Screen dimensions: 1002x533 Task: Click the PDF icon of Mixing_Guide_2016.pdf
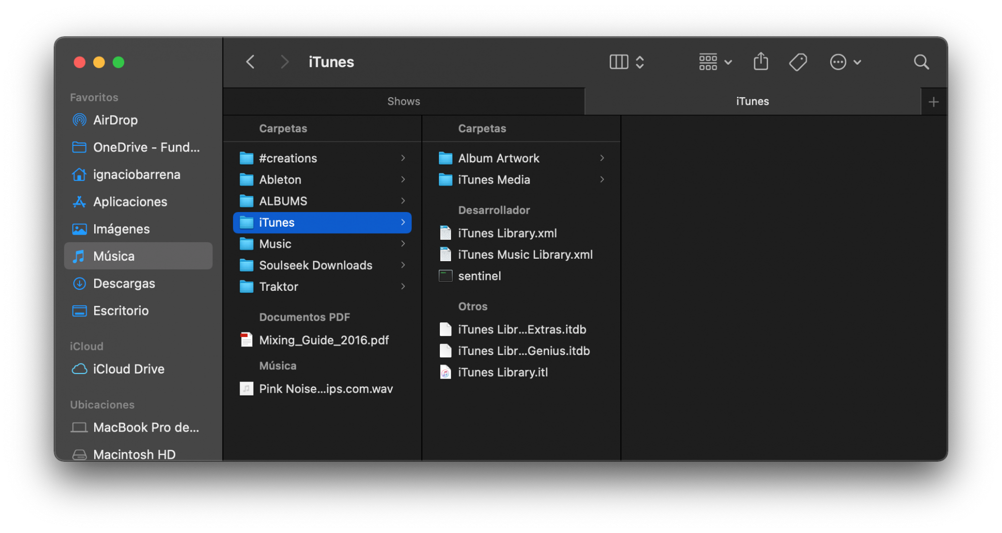pyautogui.click(x=246, y=340)
